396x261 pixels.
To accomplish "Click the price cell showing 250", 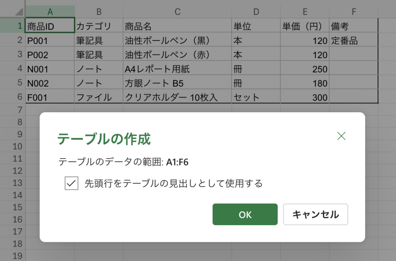I will [305, 69].
